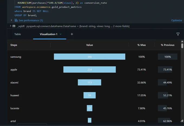Click the 100% Previous value for samsung
Screen dimensions: 184x126
click(167, 57)
